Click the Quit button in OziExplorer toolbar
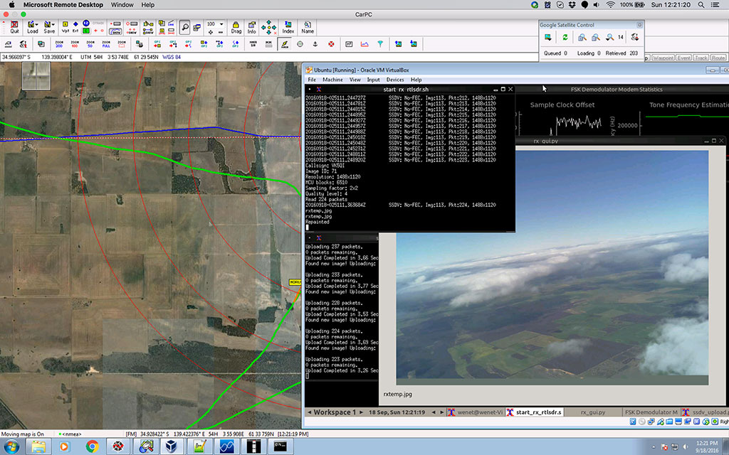Viewport: 729px width, 455px height. (x=14, y=28)
